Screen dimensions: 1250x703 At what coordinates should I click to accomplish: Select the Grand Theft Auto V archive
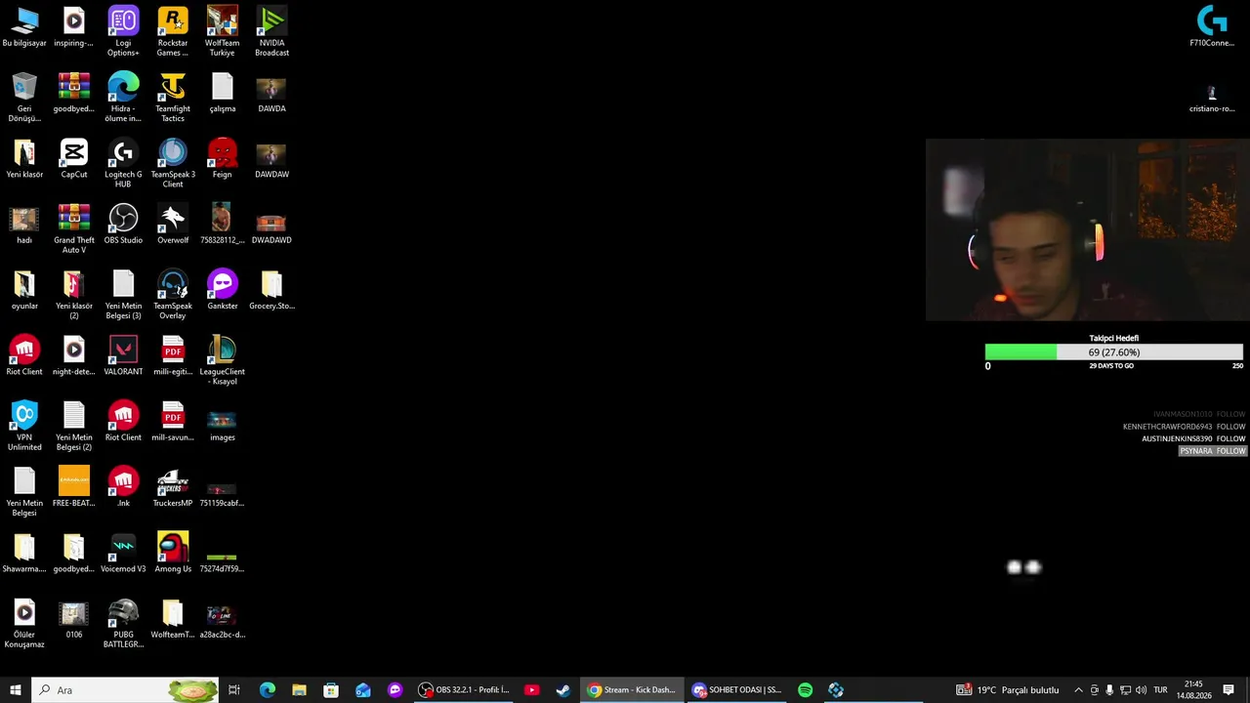coord(74,228)
